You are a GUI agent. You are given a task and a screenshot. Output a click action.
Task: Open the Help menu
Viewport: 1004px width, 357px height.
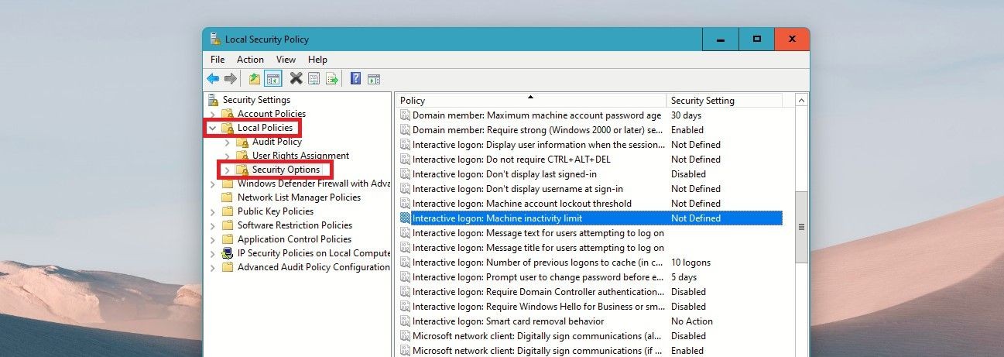pyautogui.click(x=317, y=60)
